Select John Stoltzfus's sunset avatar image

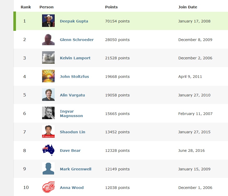click(48, 76)
